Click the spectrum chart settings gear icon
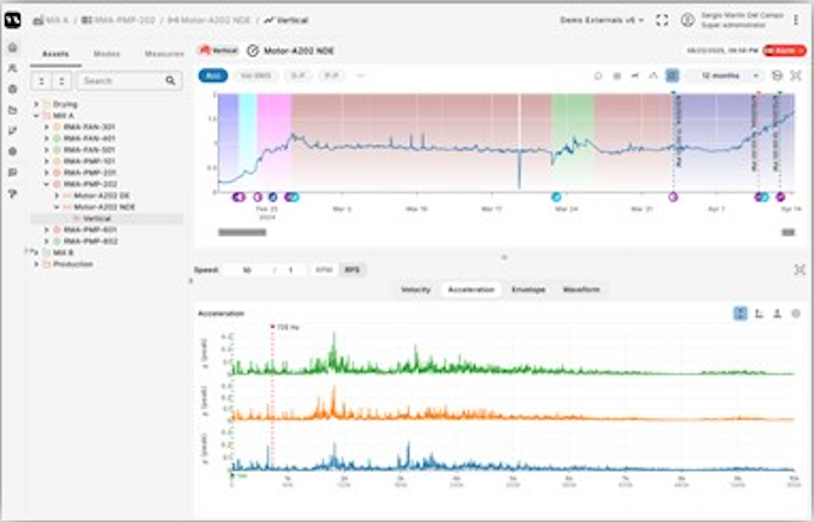The width and height of the screenshot is (814, 522). (x=795, y=314)
